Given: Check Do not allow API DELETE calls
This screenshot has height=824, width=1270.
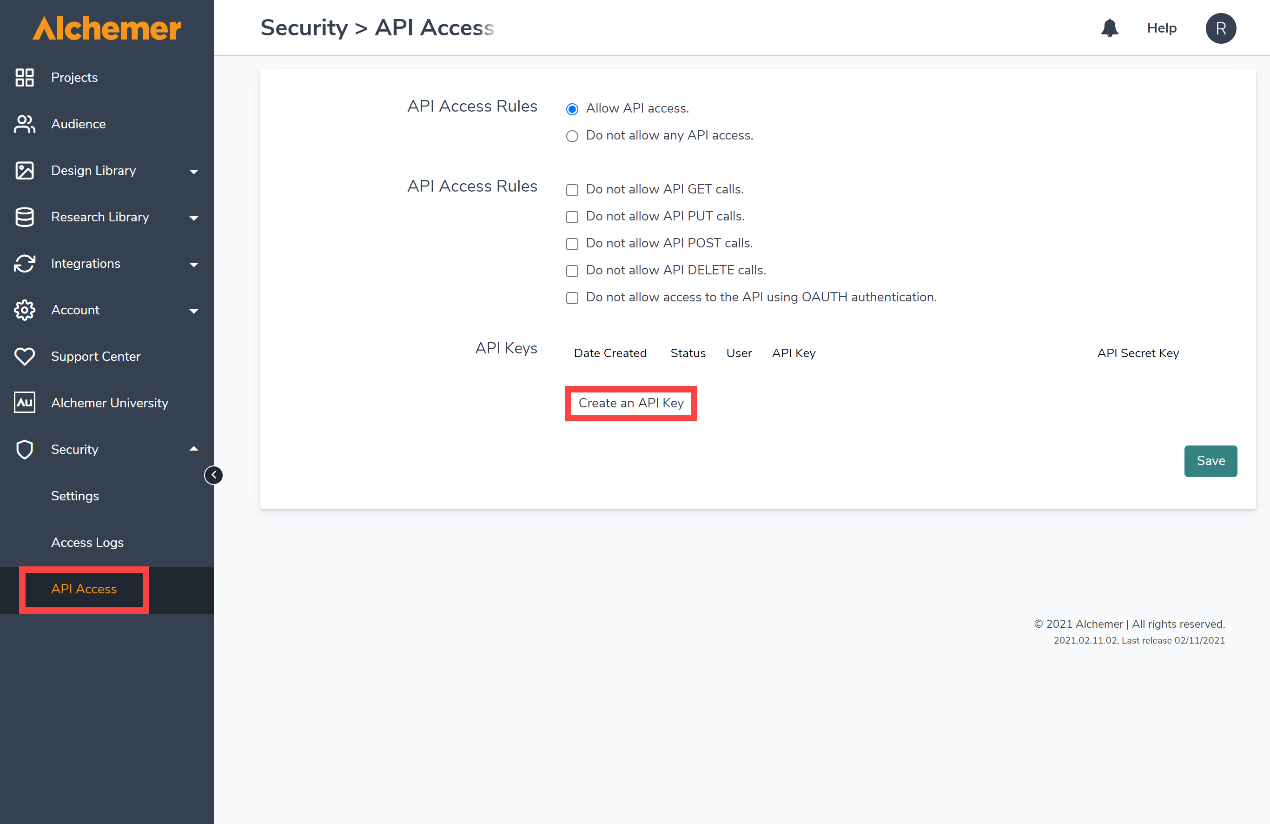Looking at the screenshot, I should [572, 271].
